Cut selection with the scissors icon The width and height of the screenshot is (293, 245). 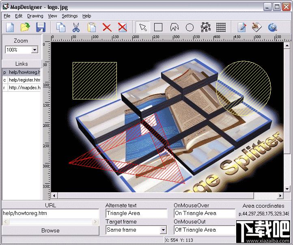click(x=76, y=27)
